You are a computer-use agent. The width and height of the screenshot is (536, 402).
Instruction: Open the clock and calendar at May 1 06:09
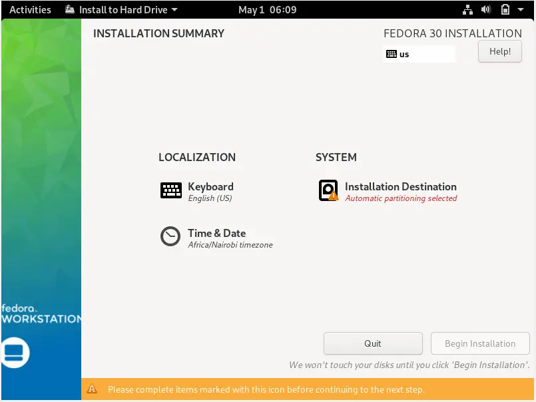[x=267, y=9]
